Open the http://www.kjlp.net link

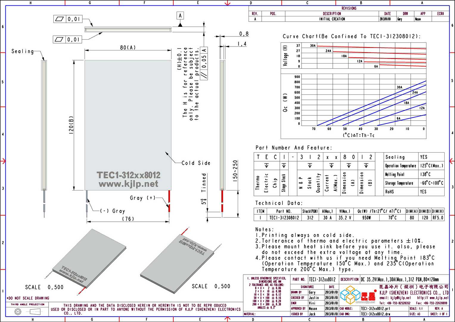(x=433, y=298)
